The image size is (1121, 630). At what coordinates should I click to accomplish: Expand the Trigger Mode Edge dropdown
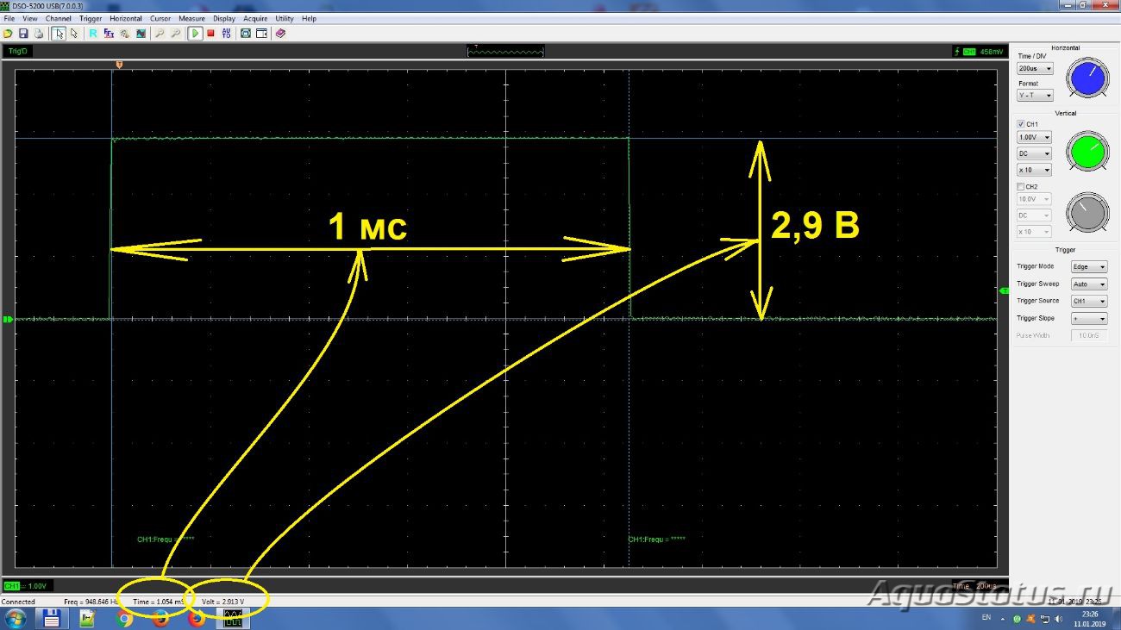click(x=1089, y=267)
